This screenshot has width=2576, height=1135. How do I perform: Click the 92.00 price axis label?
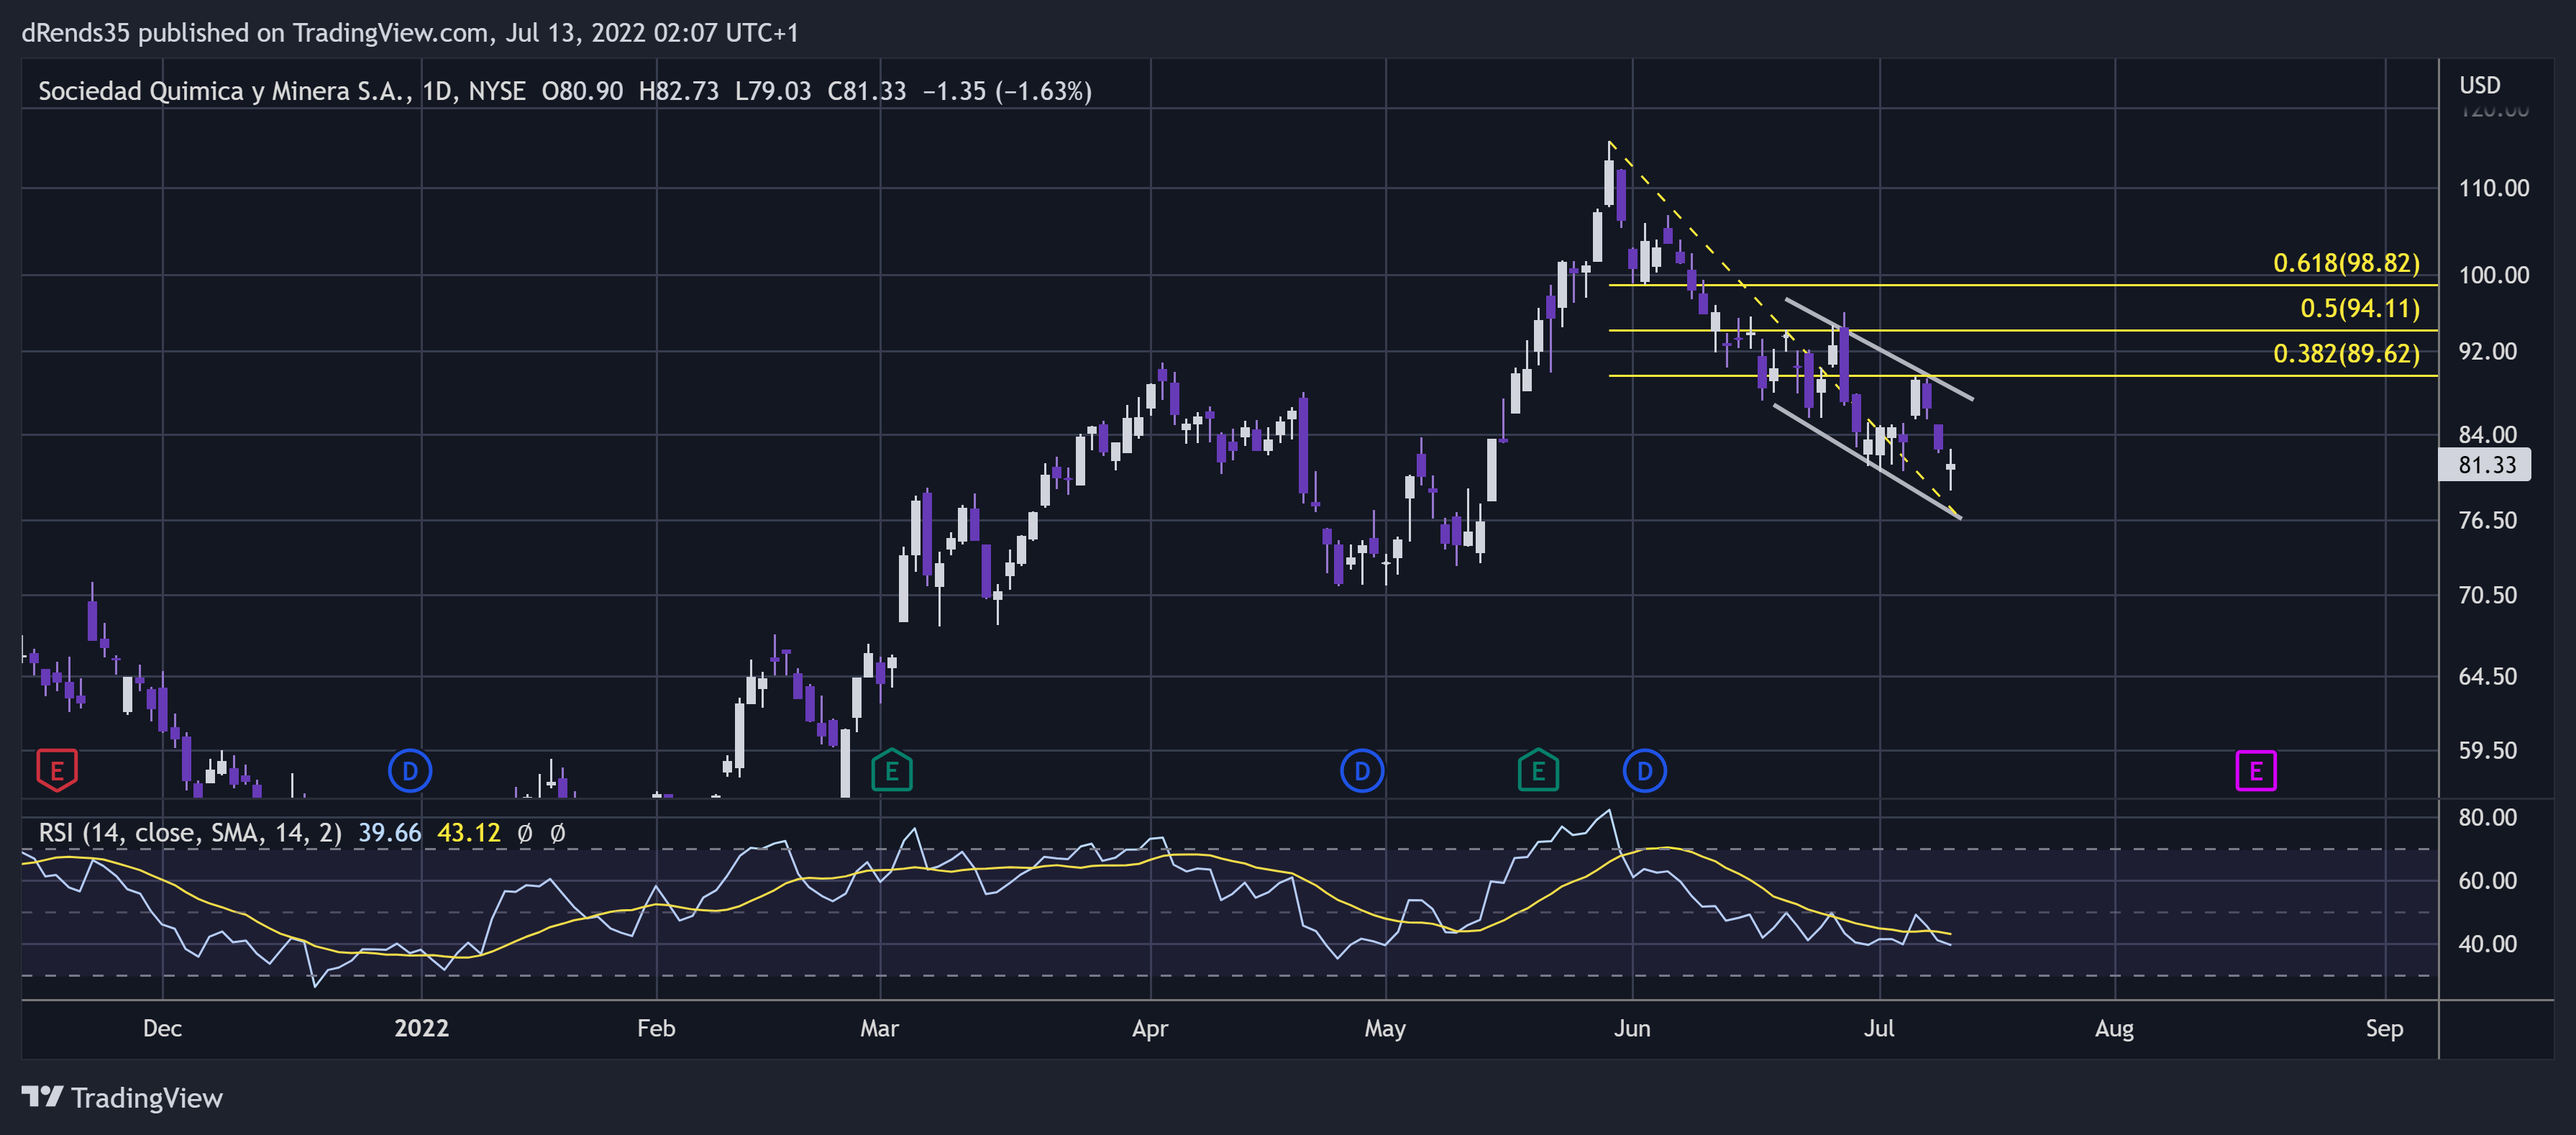(x=2488, y=351)
